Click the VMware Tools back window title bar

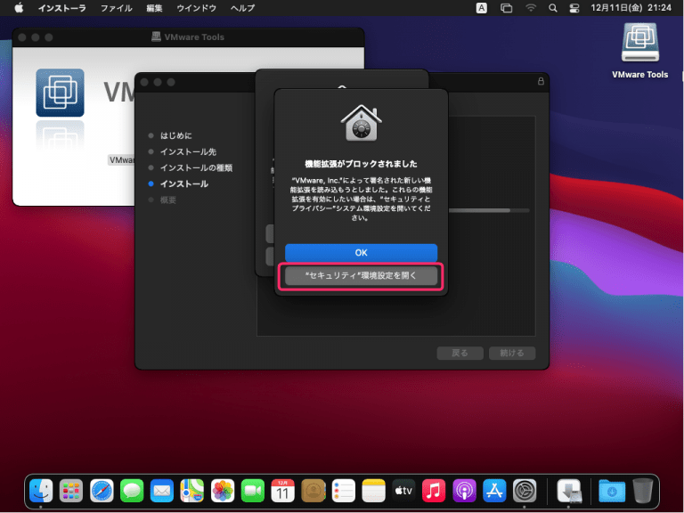(x=188, y=37)
